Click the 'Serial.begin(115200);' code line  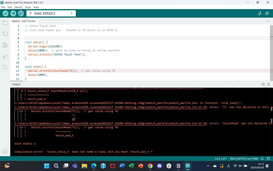pos(45,47)
